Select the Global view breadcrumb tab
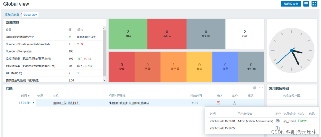This screenshot has width=321, height=137. 30,15
